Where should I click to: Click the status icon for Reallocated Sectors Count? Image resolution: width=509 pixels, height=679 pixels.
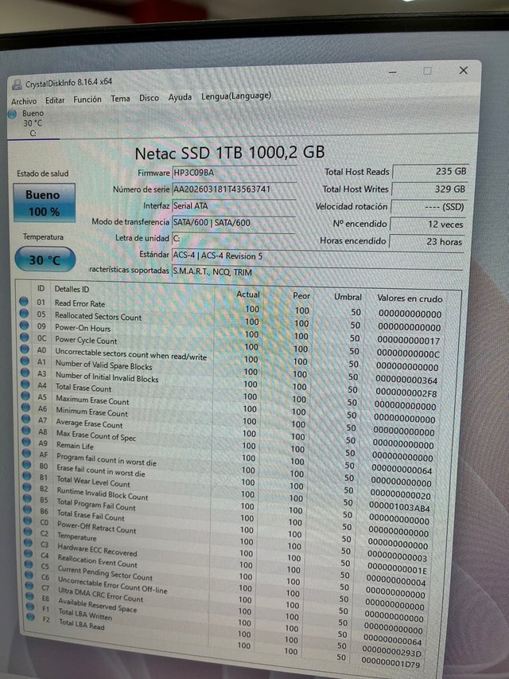(x=24, y=313)
